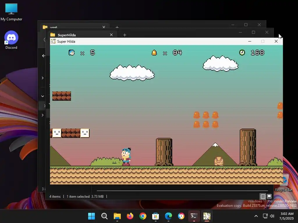This screenshot has height=223, width=298.
Task: Click the Super Hilda window title icon
Action: click(53, 41)
